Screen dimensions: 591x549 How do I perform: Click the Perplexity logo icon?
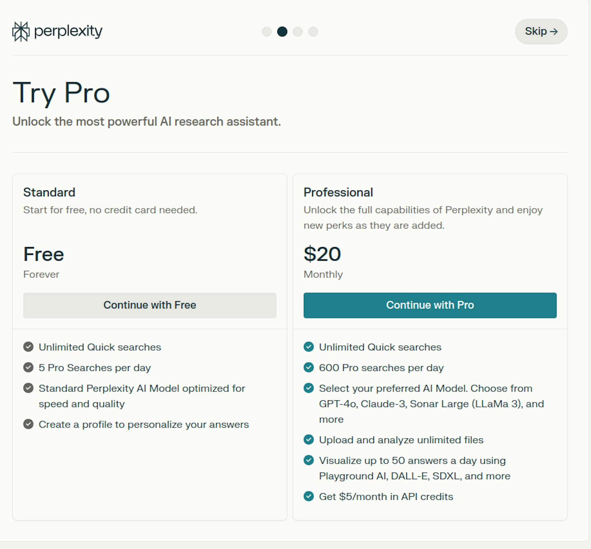[x=20, y=31]
